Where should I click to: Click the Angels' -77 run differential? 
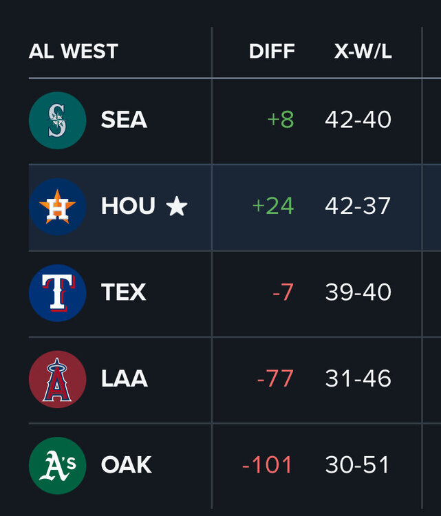click(275, 379)
